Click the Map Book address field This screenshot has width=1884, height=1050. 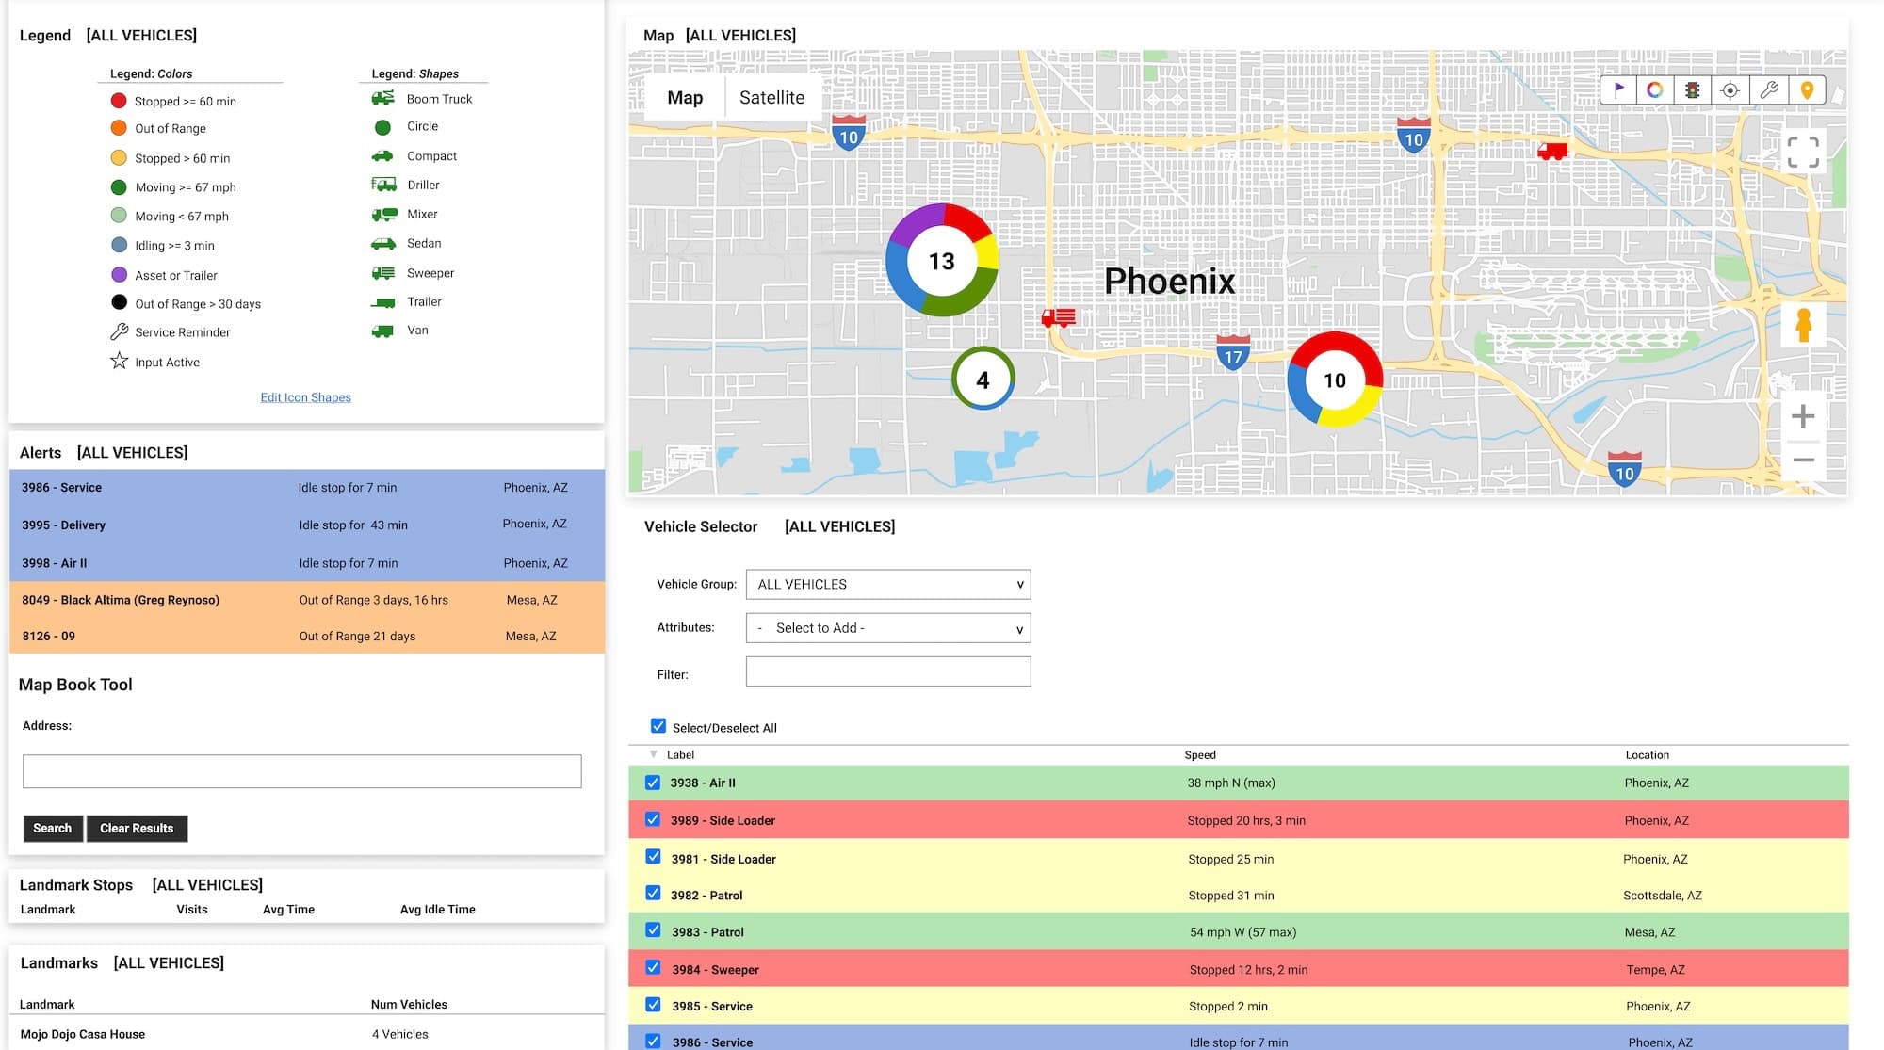(301, 771)
